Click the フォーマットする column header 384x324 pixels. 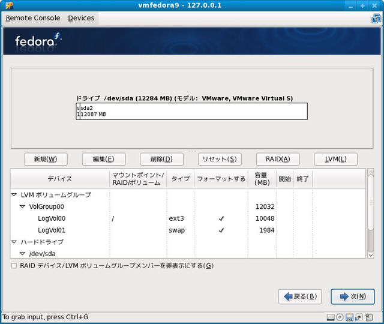tap(221, 179)
